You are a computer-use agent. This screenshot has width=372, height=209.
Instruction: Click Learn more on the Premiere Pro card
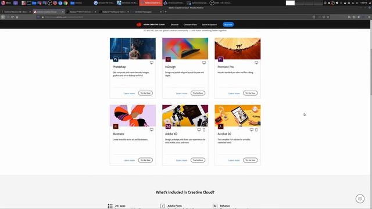pyautogui.click(x=234, y=93)
